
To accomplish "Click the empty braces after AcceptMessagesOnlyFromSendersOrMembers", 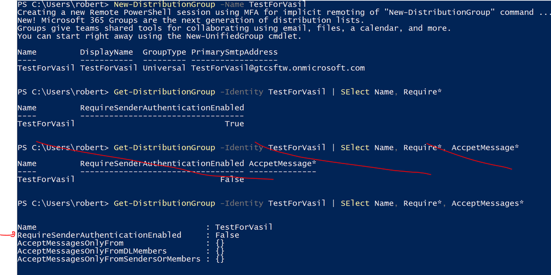I will point(220,259).
